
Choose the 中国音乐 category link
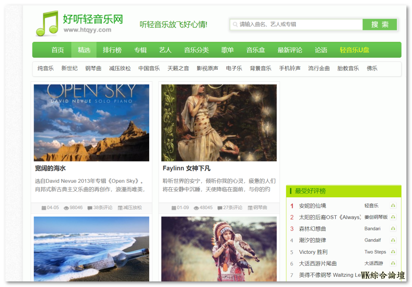(149, 69)
